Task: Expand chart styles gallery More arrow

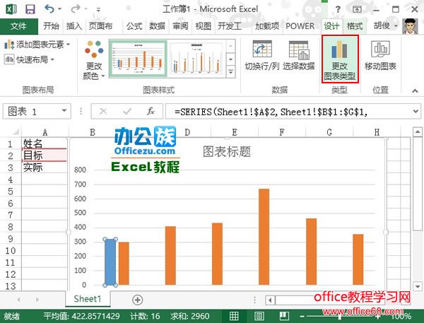Action: [x=230, y=72]
